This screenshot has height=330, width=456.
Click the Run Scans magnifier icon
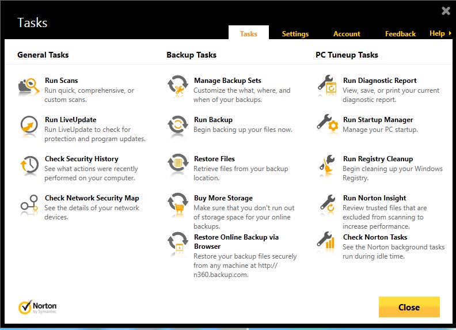point(29,87)
